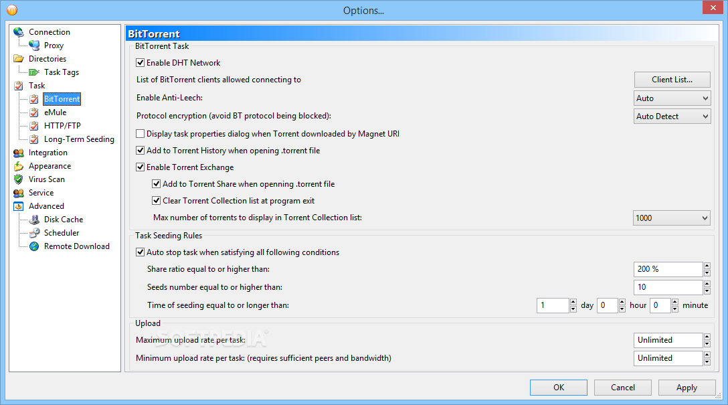The width and height of the screenshot is (728, 405).
Task: Enable Display task properties dialog for Magnet URI
Action: [141, 134]
